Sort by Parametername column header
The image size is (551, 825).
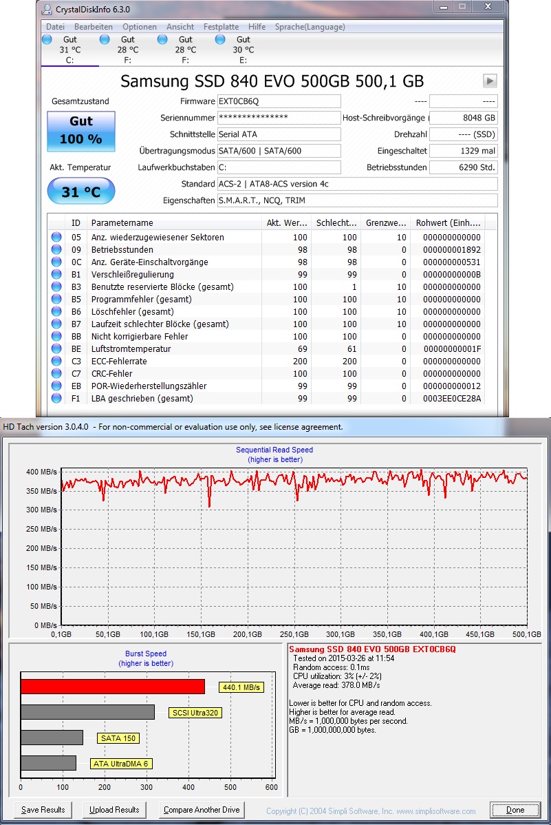(174, 222)
